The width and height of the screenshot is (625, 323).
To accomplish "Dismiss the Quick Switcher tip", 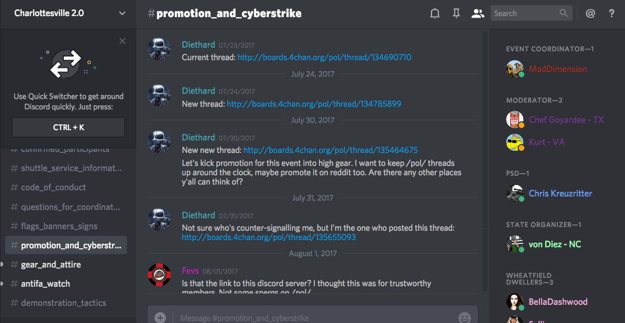I will (x=122, y=41).
